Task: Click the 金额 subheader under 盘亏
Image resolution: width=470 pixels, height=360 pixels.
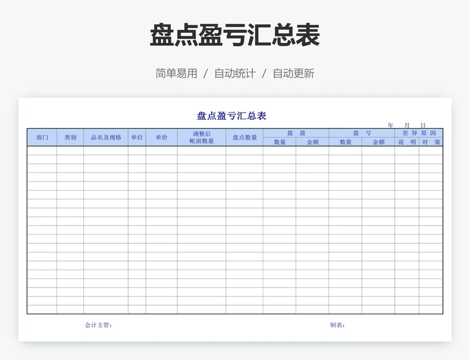Action: 378,142
